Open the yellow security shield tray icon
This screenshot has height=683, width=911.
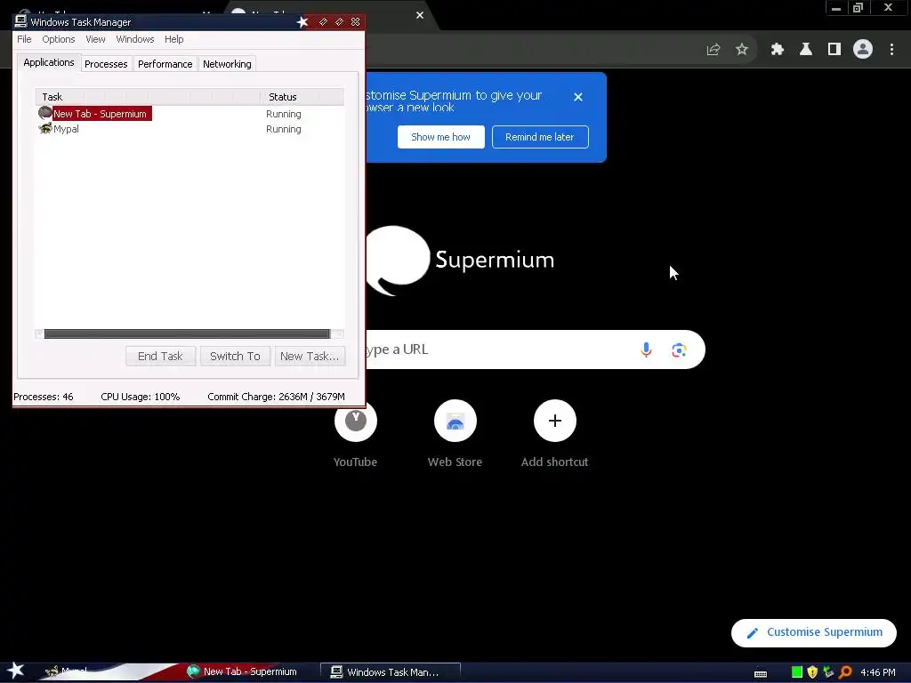[812, 672]
